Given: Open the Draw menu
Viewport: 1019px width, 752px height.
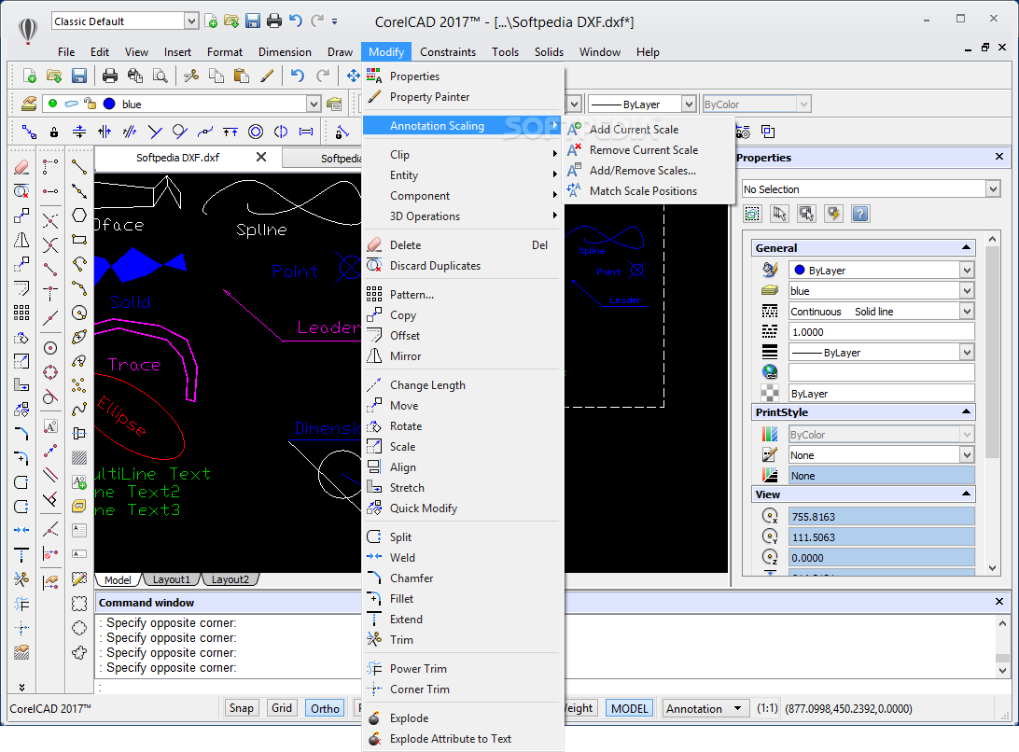Looking at the screenshot, I should coord(340,52).
